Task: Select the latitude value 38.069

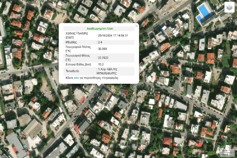Action: tap(102, 49)
